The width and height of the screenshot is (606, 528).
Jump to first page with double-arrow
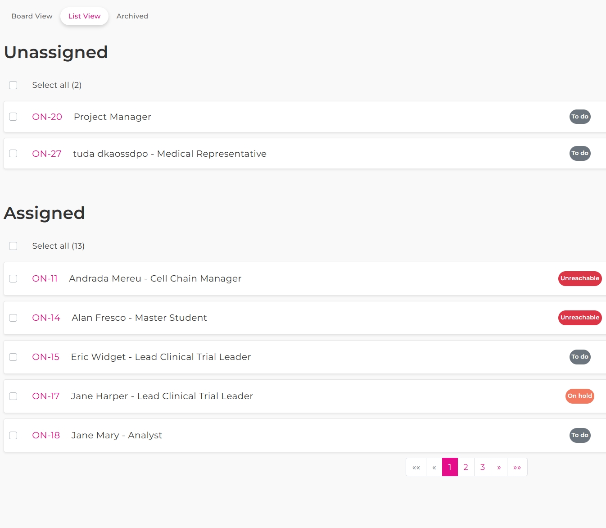416,467
